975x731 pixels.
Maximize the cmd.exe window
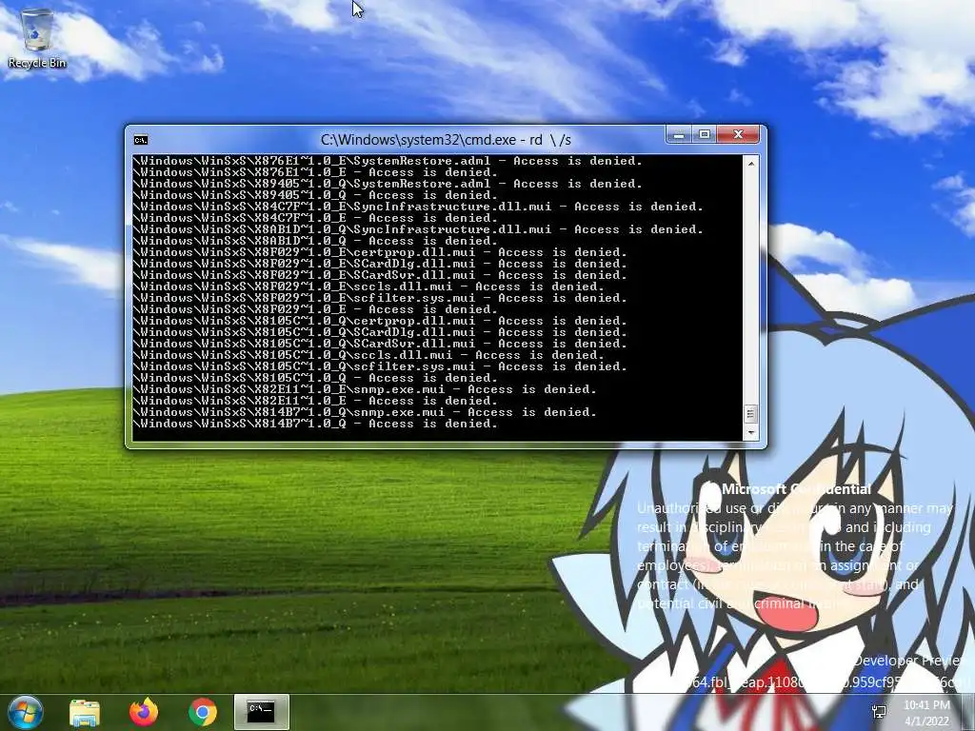tap(705, 134)
